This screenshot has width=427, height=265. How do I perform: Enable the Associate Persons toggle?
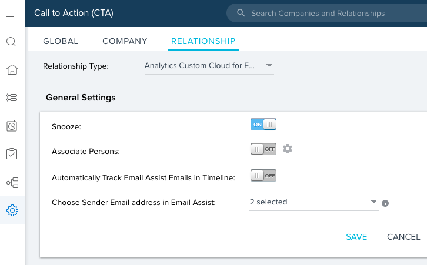click(263, 149)
